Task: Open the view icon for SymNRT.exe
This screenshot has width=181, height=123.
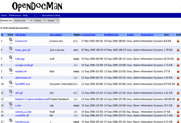Action: pos(11,84)
